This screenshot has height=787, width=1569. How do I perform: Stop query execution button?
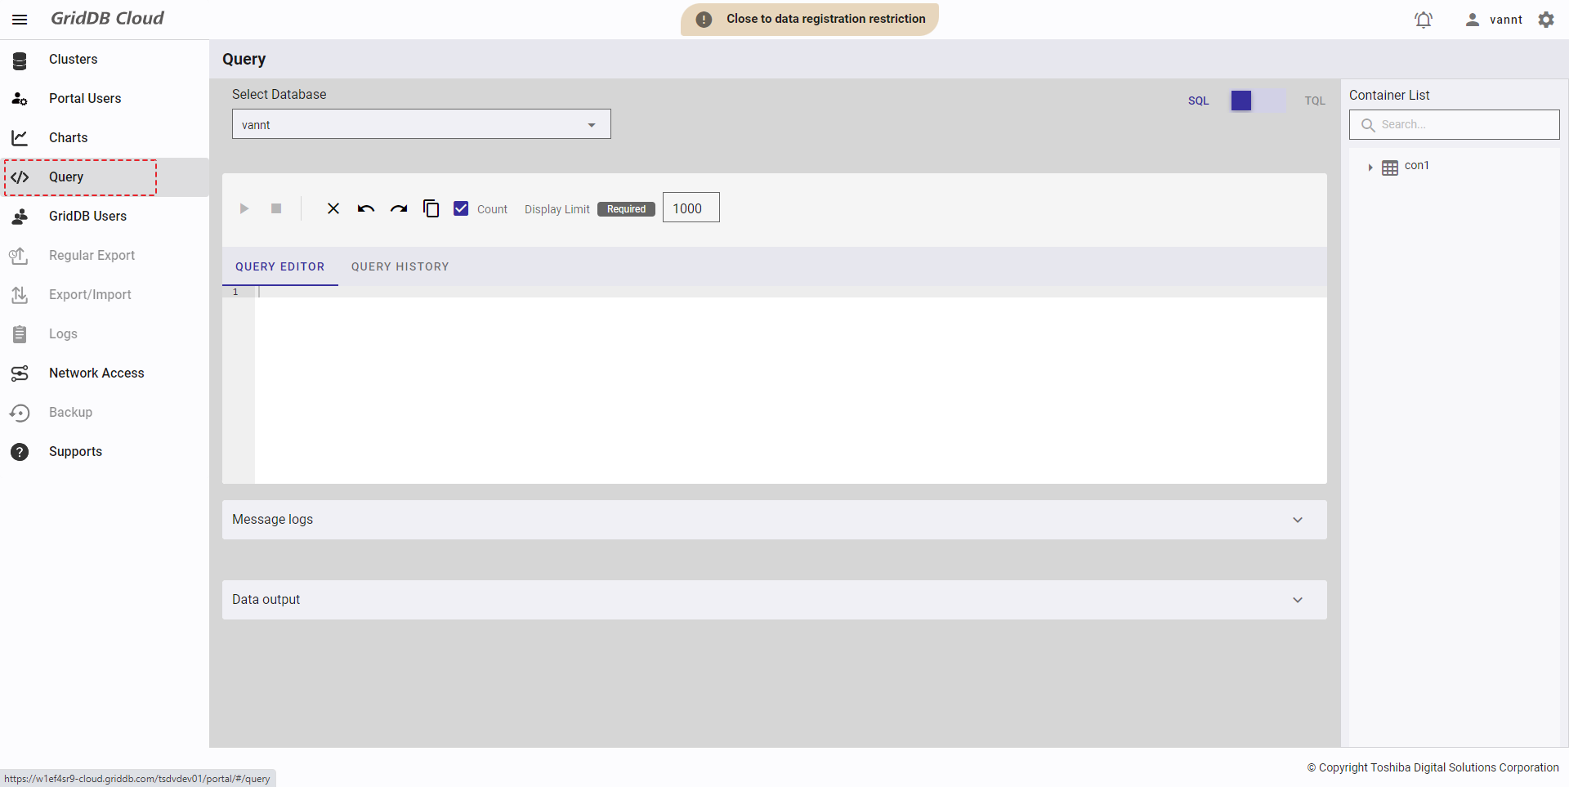click(276, 208)
